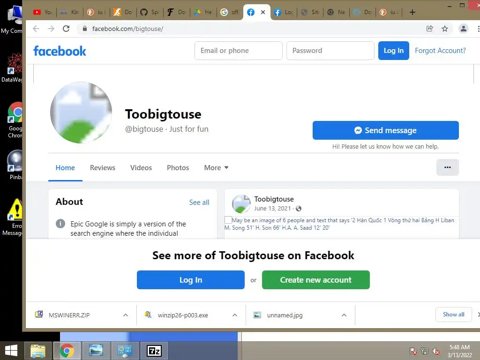
Task: Click the June 13, 2021 post date
Action: (x=272, y=209)
